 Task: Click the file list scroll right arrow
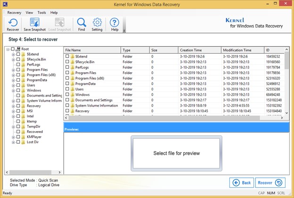282,118
